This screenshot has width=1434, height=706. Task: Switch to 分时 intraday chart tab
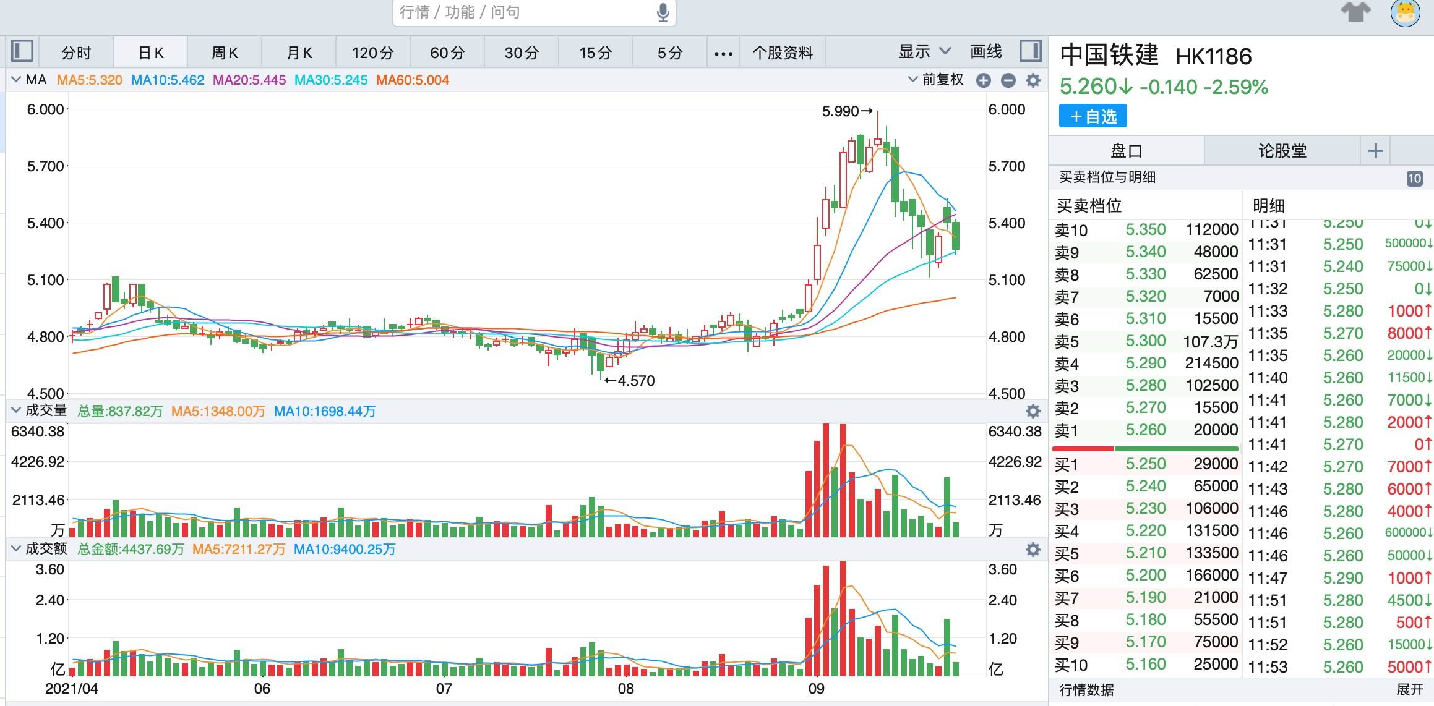tap(76, 53)
